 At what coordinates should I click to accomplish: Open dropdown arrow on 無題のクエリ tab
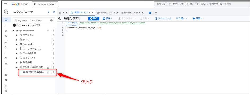pos(89,13)
